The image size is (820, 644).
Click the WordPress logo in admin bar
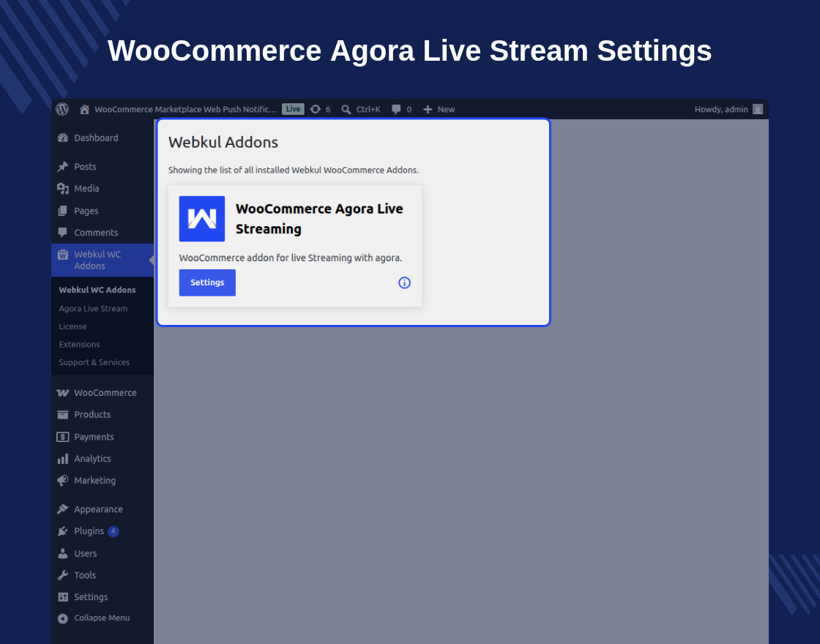(x=62, y=109)
